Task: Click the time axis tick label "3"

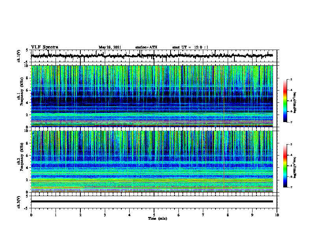Action: pos(105,215)
